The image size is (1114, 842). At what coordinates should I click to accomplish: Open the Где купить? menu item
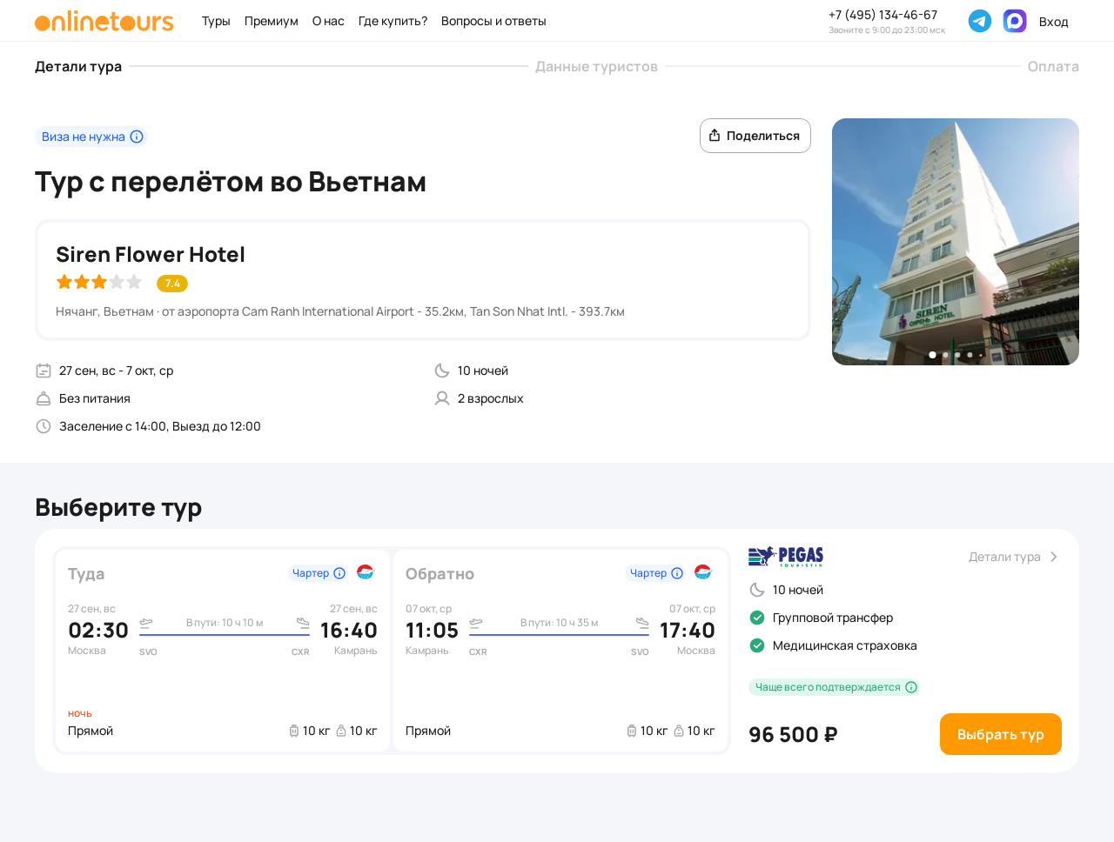(x=393, y=21)
